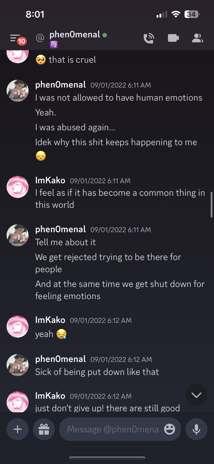Viewport: 214px width, 464px height.
Task: Jump to latest messages chevron
Action: pyautogui.click(x=196, y=395)
